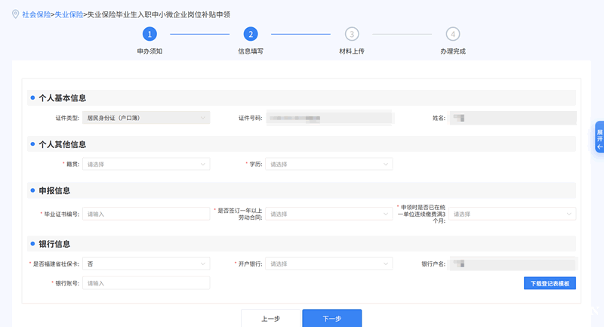Open the 是否签订一年以上劳动合同 dropdown
This screenshot has width=604, height=327.
(x=330, y=214)
